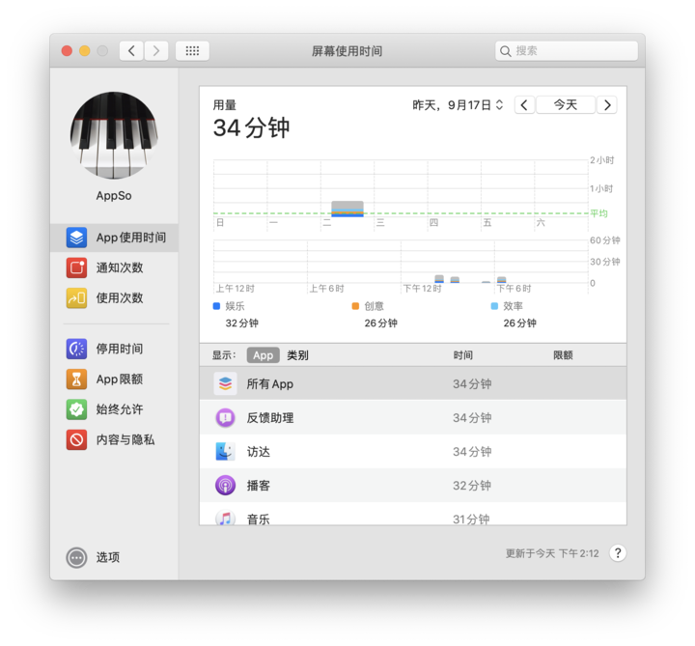Select the 播客 row
This screenshot has width=695, height=646.
tap(413, 485)
